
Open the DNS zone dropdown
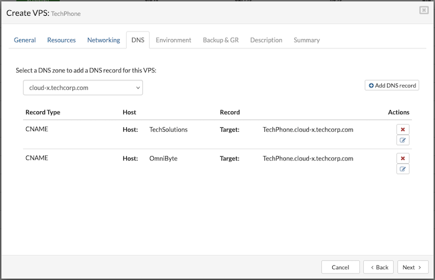coord(83,88)
